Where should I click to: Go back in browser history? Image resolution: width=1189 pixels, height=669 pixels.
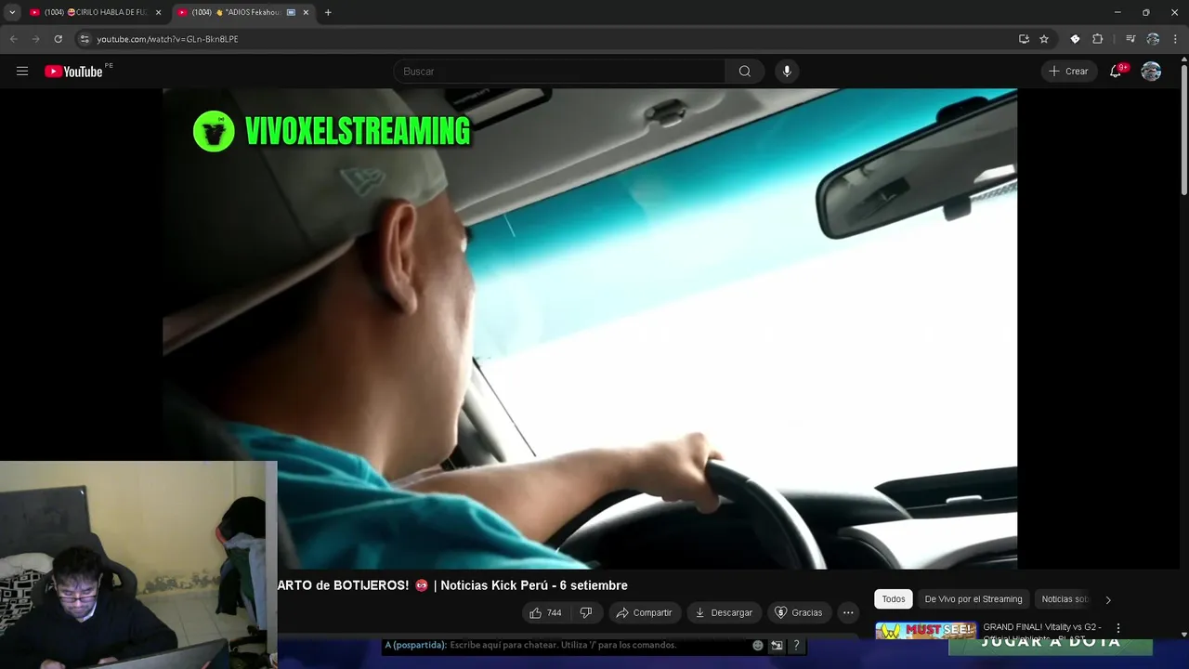coord(13,39)
